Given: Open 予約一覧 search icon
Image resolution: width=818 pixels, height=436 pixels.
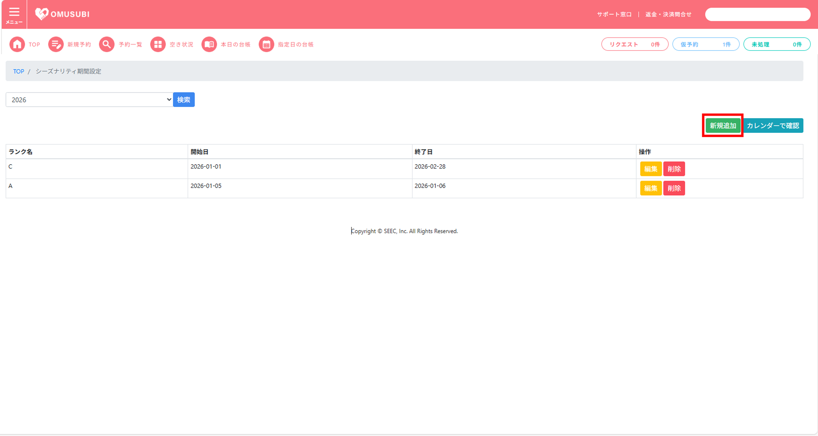Looking at the screenshot, I should click(107, 44).
